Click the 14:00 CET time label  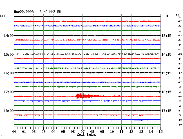pos(9,36)
